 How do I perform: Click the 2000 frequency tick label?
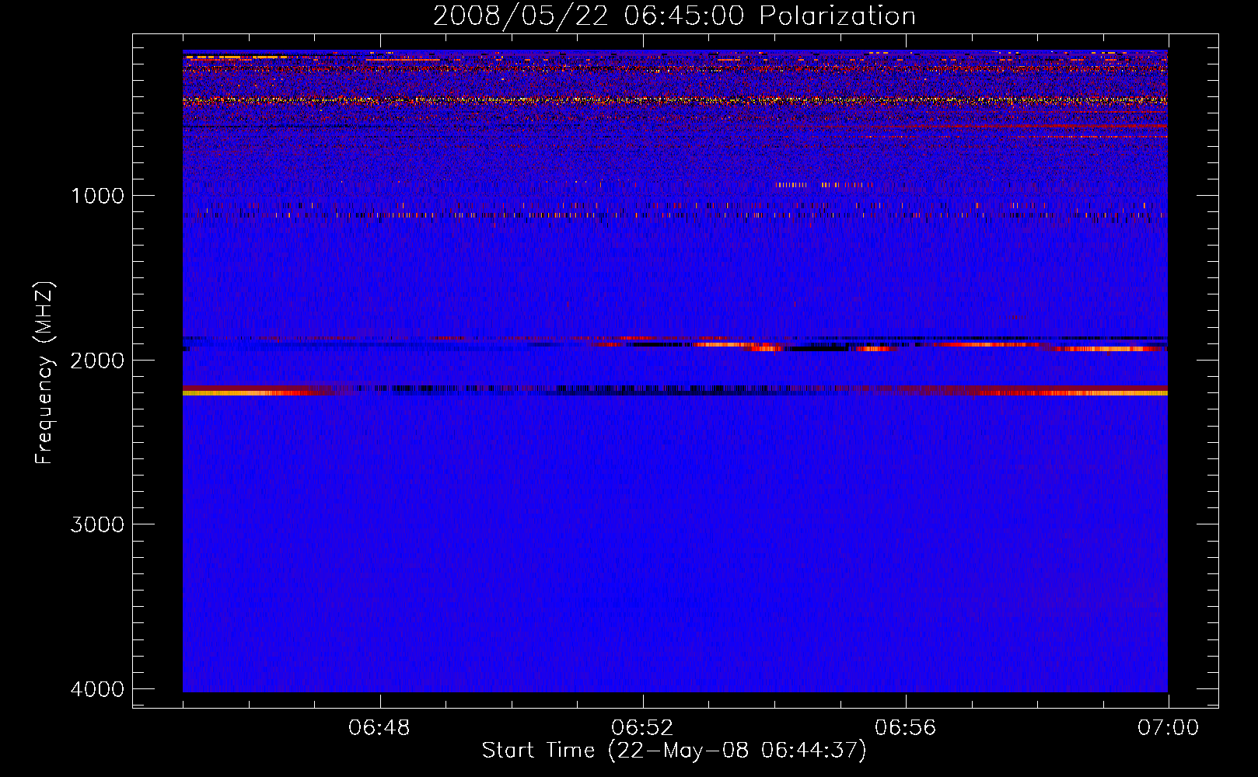98,360
